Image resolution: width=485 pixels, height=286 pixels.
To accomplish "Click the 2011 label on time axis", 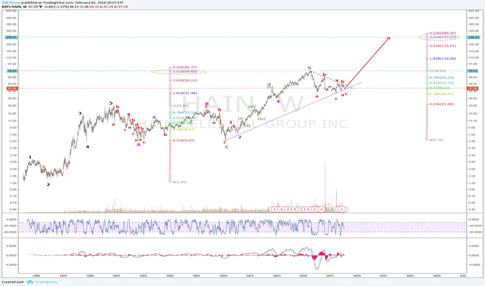I will pos(250,276).
